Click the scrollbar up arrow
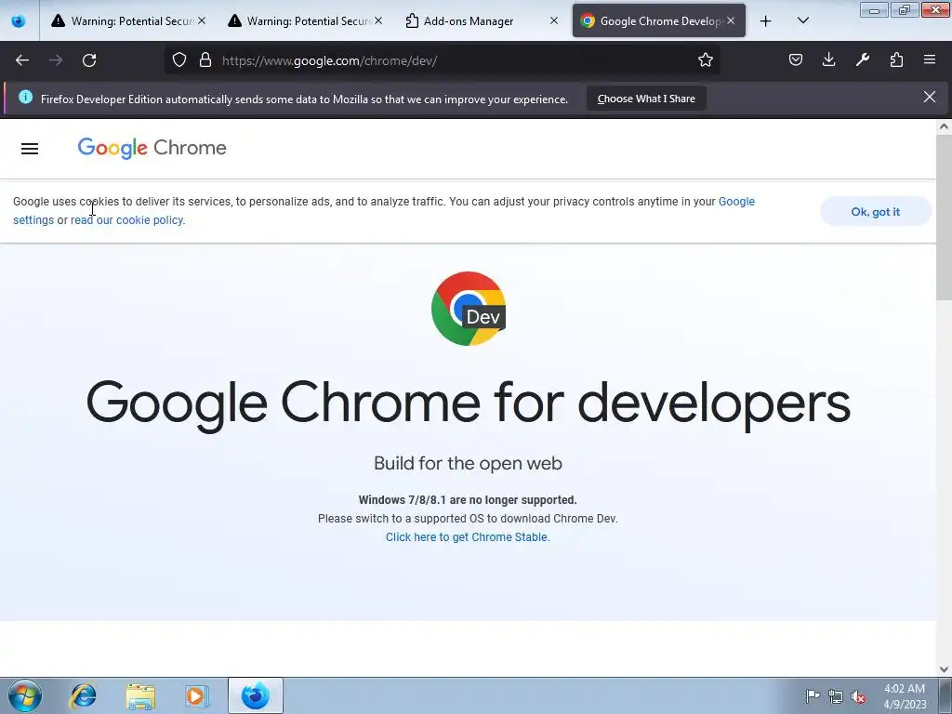 point(944,126)
